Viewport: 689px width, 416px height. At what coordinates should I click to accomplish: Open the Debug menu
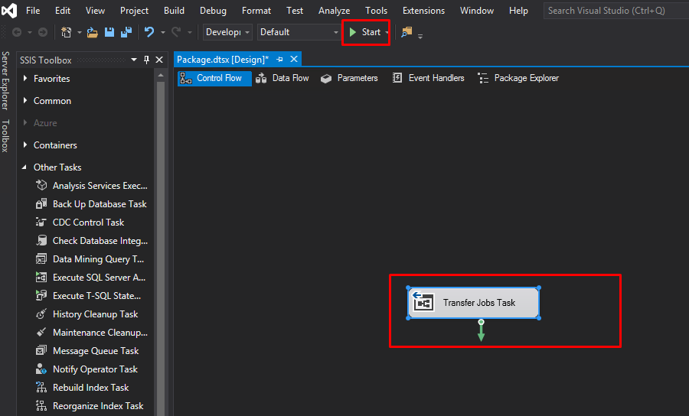[213, 11]
